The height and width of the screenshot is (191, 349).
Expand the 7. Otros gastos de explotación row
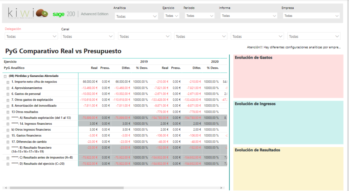8,100
